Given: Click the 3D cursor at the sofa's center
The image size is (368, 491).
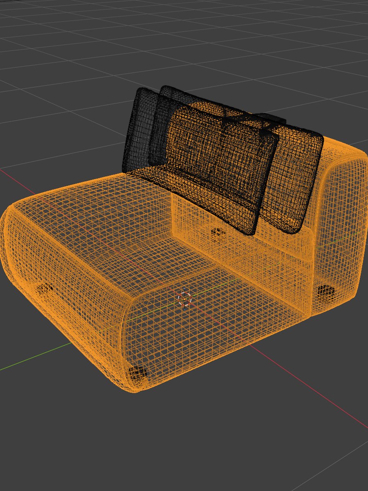Looking at the screenshot, I should 185,299.
